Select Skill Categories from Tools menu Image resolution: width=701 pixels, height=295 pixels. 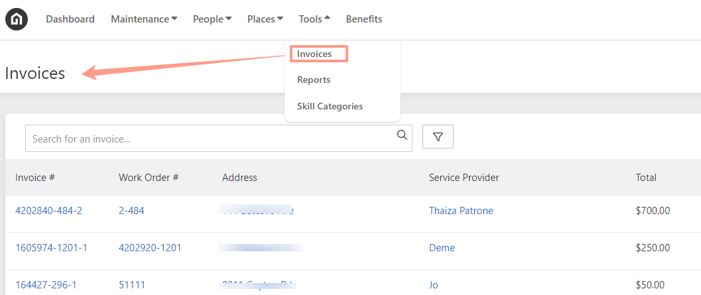point(330,106)
